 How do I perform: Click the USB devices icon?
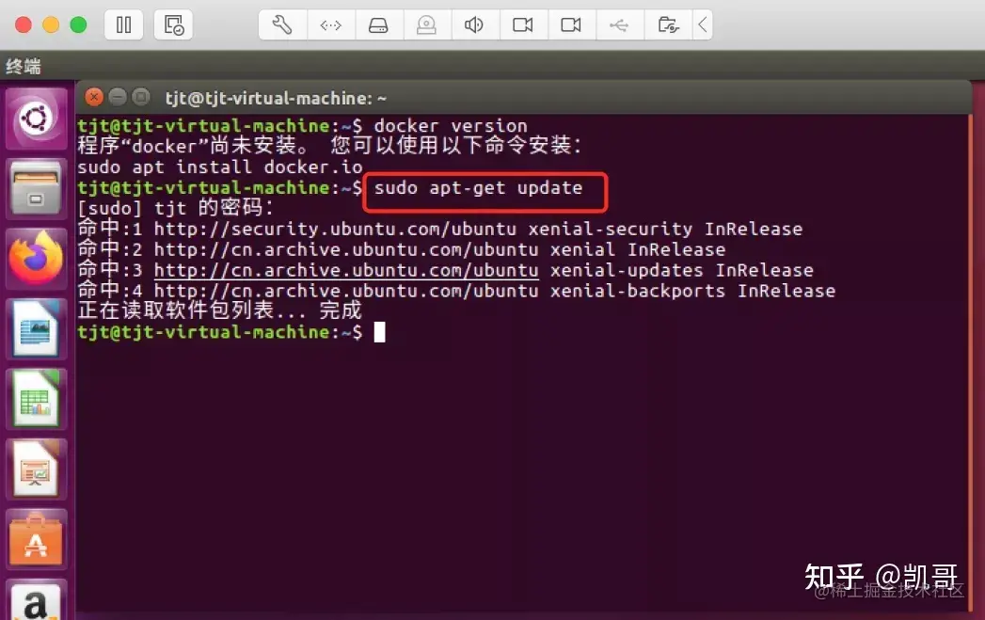tap(619, 25)
